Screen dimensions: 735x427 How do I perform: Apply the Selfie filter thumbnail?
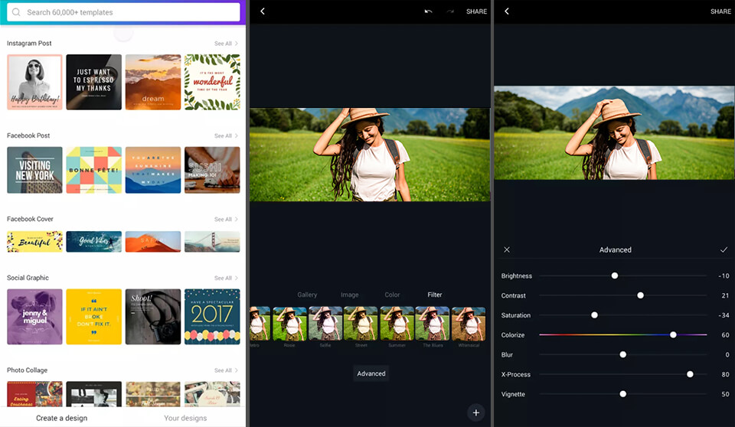(325, 324)
